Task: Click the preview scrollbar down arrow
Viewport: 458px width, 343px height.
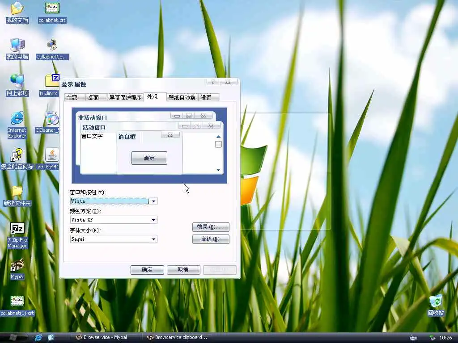Action: (x=218, y=170)
